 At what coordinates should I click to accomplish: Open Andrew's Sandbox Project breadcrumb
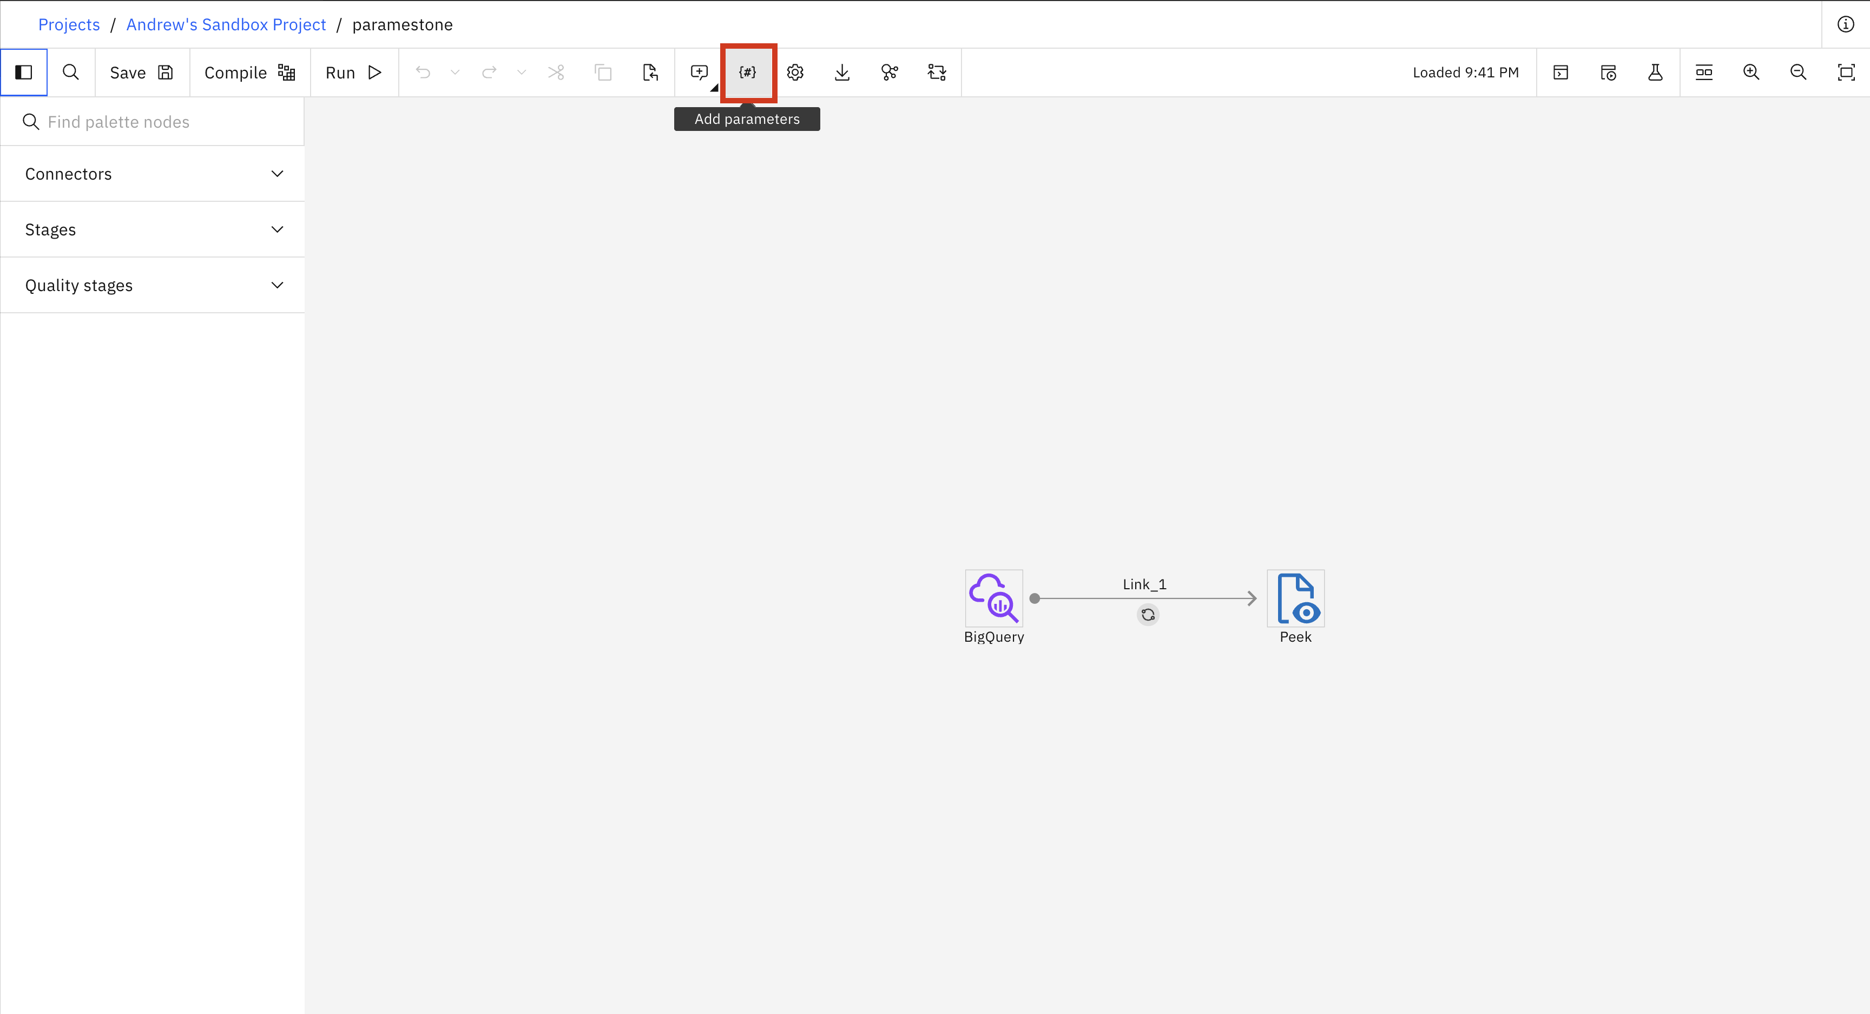point(226,25)
